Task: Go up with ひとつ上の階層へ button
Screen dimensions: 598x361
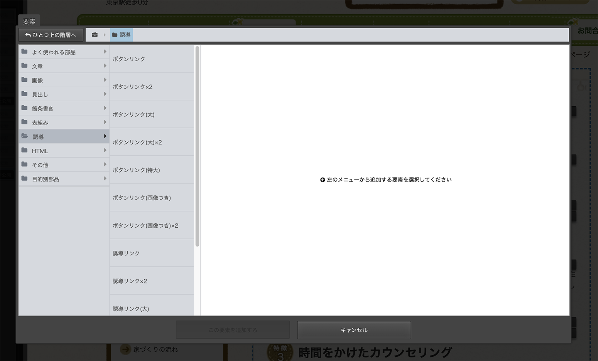Action: point(51,35)
